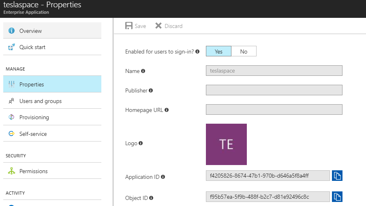This screenshot has height=206, width=366.
Task: Click the Save floppy disk icon
Action: (x=129, y=26)
